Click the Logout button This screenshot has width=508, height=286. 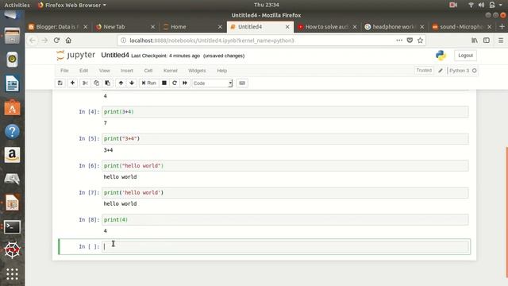466,56
